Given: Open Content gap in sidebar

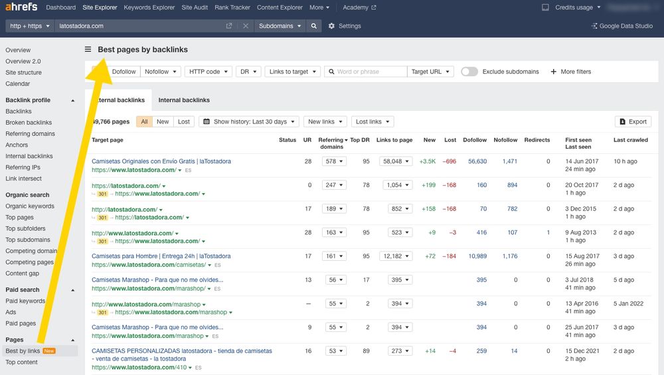Looking at the screenshot, I should click(23, 273).
